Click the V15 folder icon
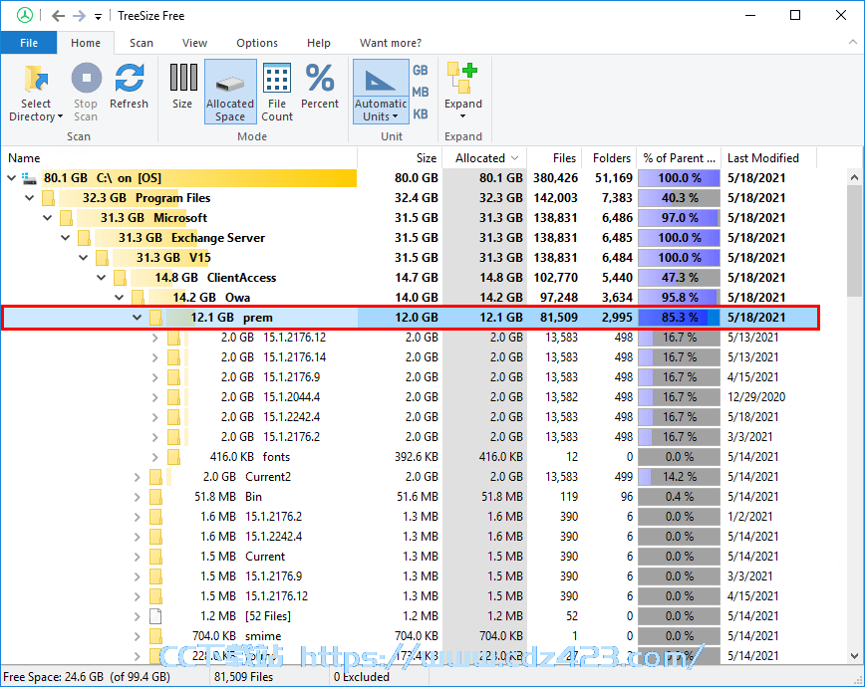 (x=102, y=258)
